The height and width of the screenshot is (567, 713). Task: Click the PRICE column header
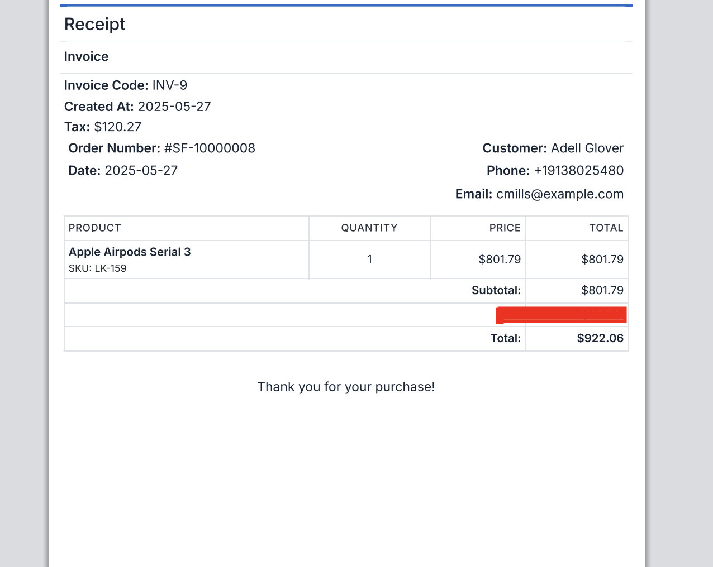pyautogui.click(x=505, y=228)
